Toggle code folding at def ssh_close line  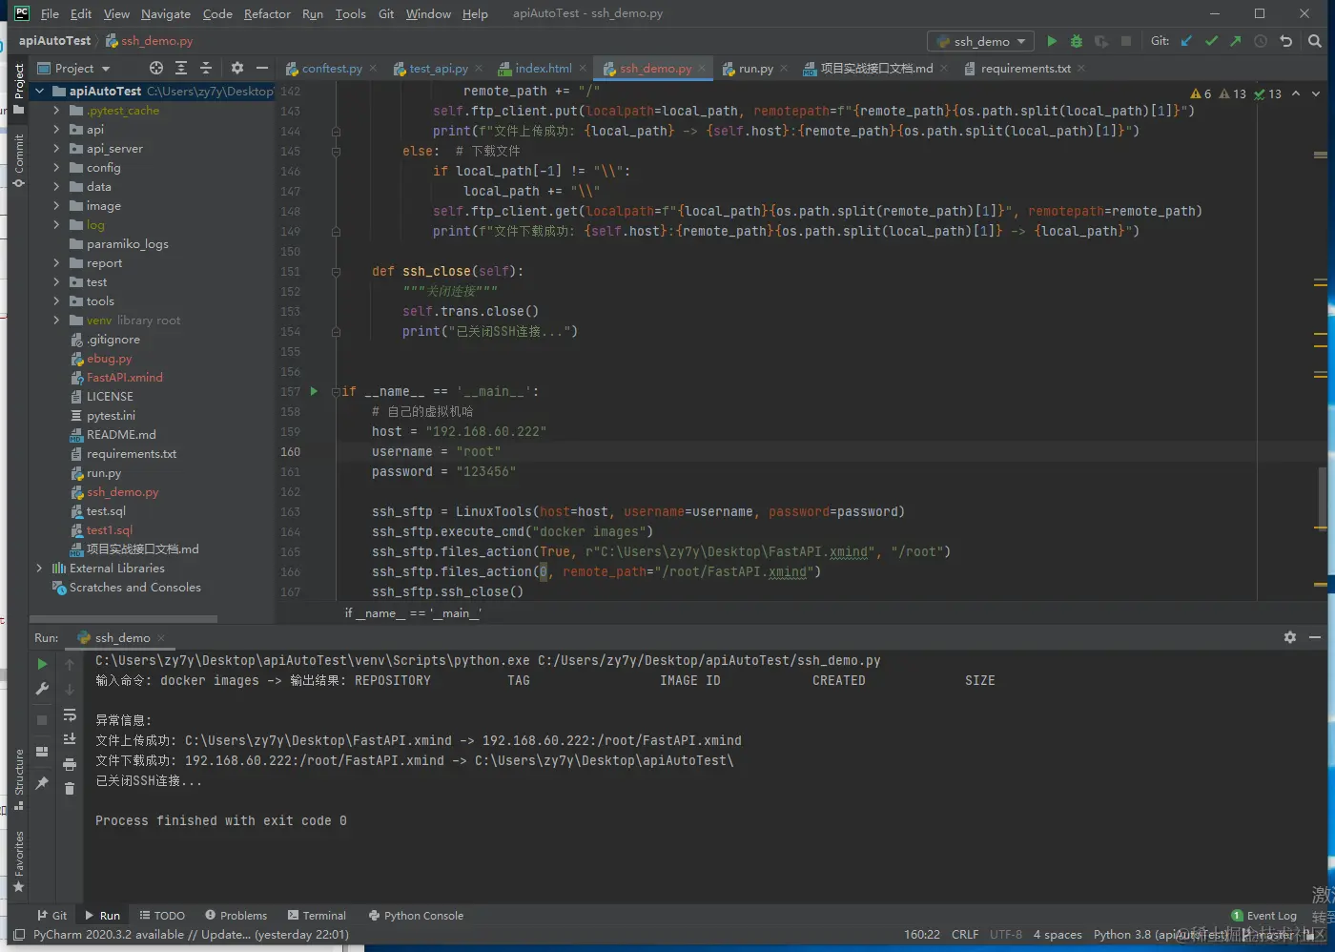(336, 272)
